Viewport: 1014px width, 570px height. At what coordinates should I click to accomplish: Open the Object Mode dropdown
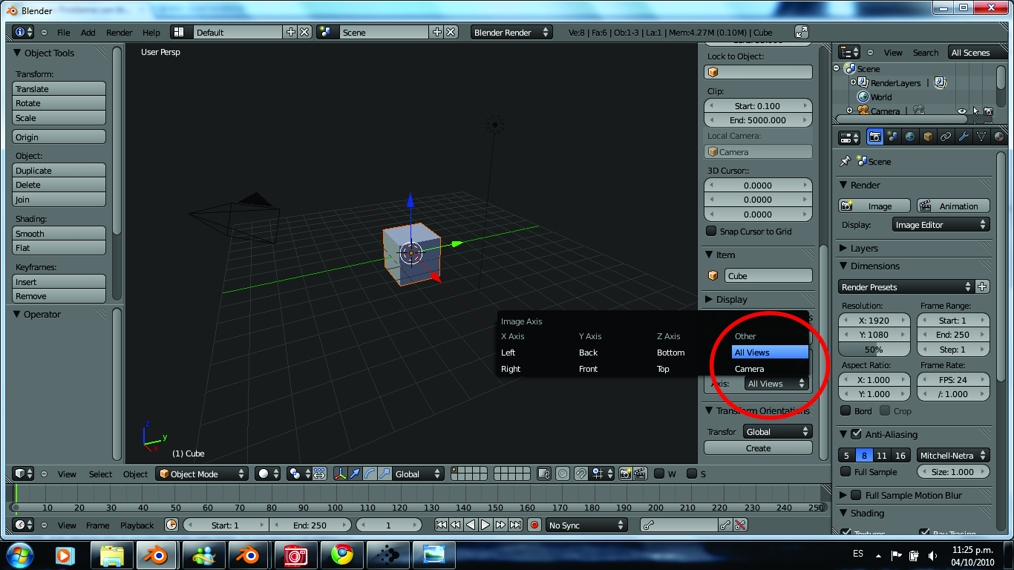coord(201,474)
